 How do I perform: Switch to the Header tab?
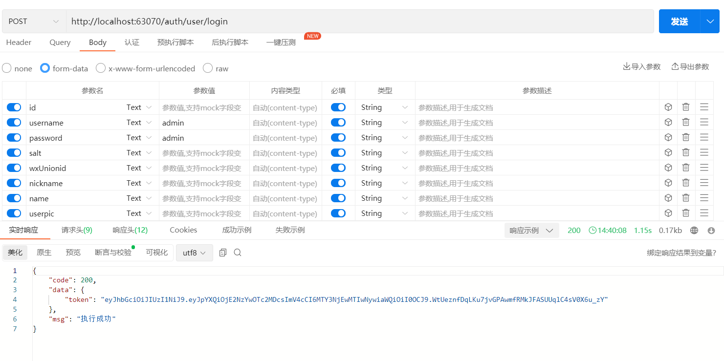tap(19, 42)
